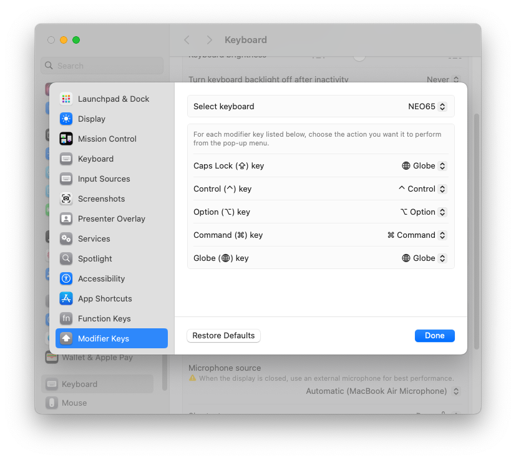Click the yellow minimize window button

[x=64, y=40]
